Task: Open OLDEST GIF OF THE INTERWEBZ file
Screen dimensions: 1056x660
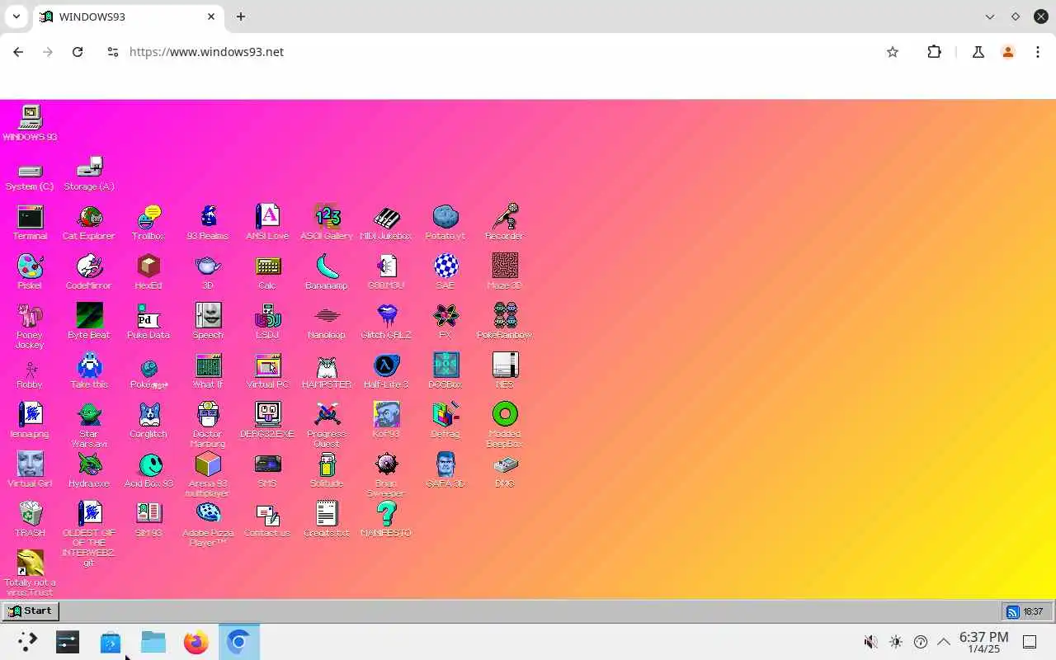Action: coord(89,534)
